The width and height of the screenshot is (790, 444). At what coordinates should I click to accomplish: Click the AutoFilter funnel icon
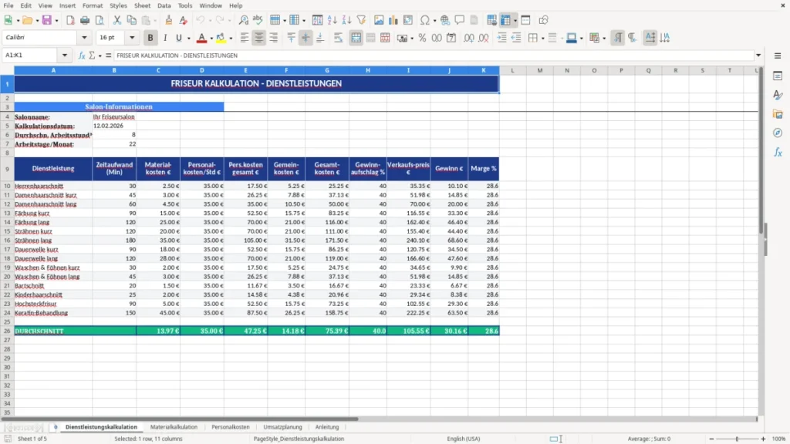(361, 20)
